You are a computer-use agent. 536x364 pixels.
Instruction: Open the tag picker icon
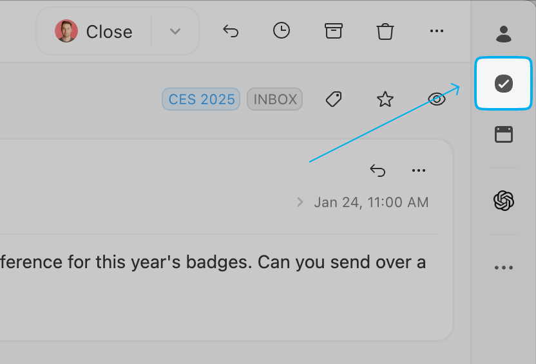pos(333,99)
